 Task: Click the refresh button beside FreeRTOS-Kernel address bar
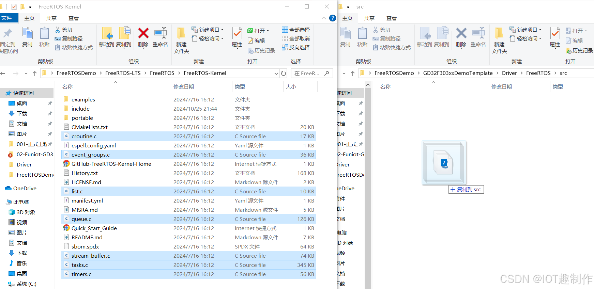(284, 73)
